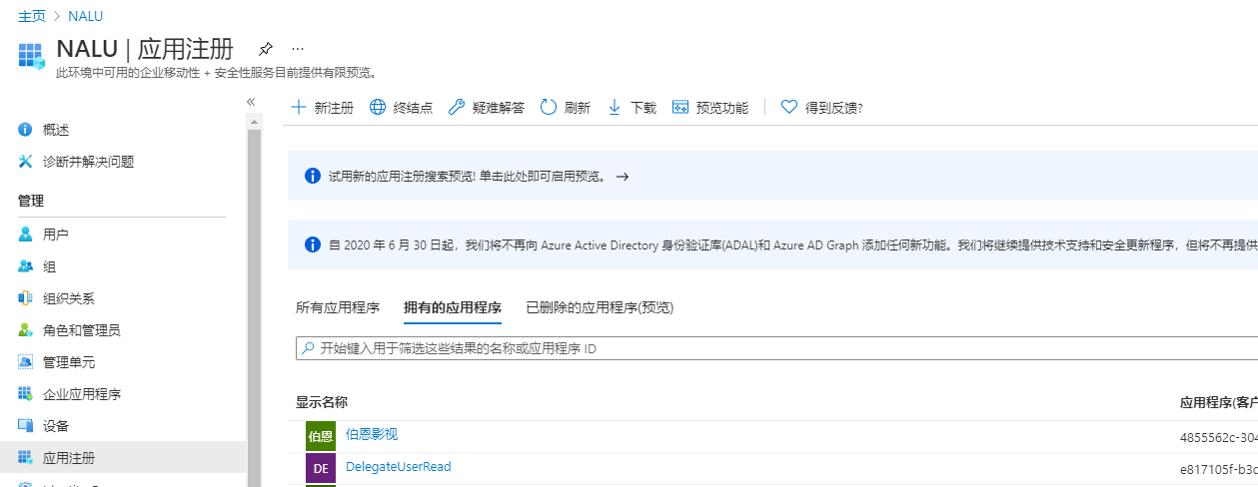Click the 管理单元 icon
The image size is (1258, 487).
[26, 362]
